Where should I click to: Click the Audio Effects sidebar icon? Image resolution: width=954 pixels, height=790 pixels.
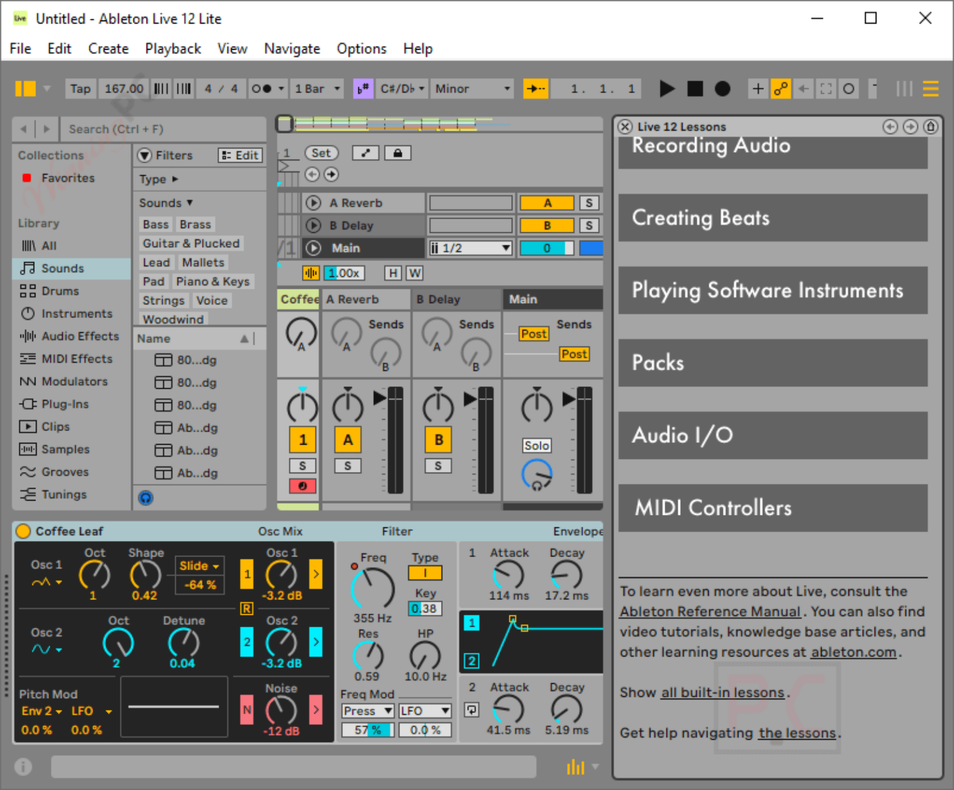[x=29, y=336]
